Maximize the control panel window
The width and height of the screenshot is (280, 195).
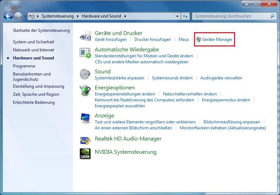pyautogui.click(x=256, y=3)
